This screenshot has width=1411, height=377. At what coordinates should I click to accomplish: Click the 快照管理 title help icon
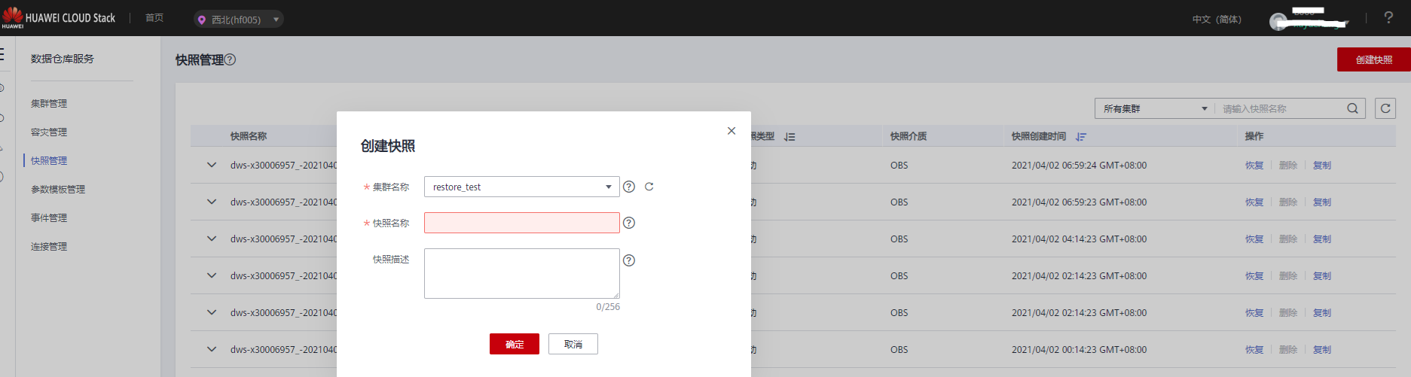click(x=231, y=59)
